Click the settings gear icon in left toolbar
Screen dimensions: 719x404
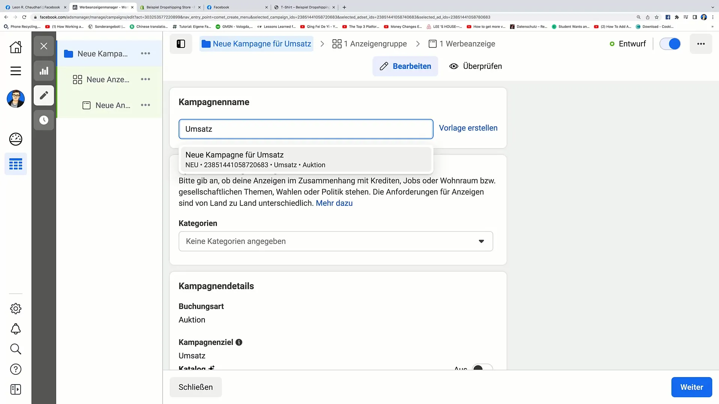pyautogui.click(x=16, y=308)
